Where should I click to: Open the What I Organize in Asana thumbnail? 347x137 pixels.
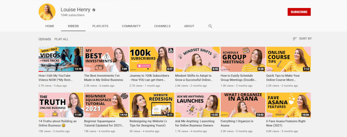[x=243, y=105]
